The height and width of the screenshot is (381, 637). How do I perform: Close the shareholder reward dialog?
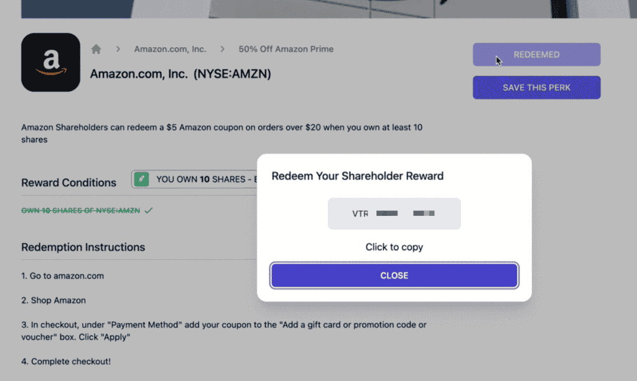point(394,276)
